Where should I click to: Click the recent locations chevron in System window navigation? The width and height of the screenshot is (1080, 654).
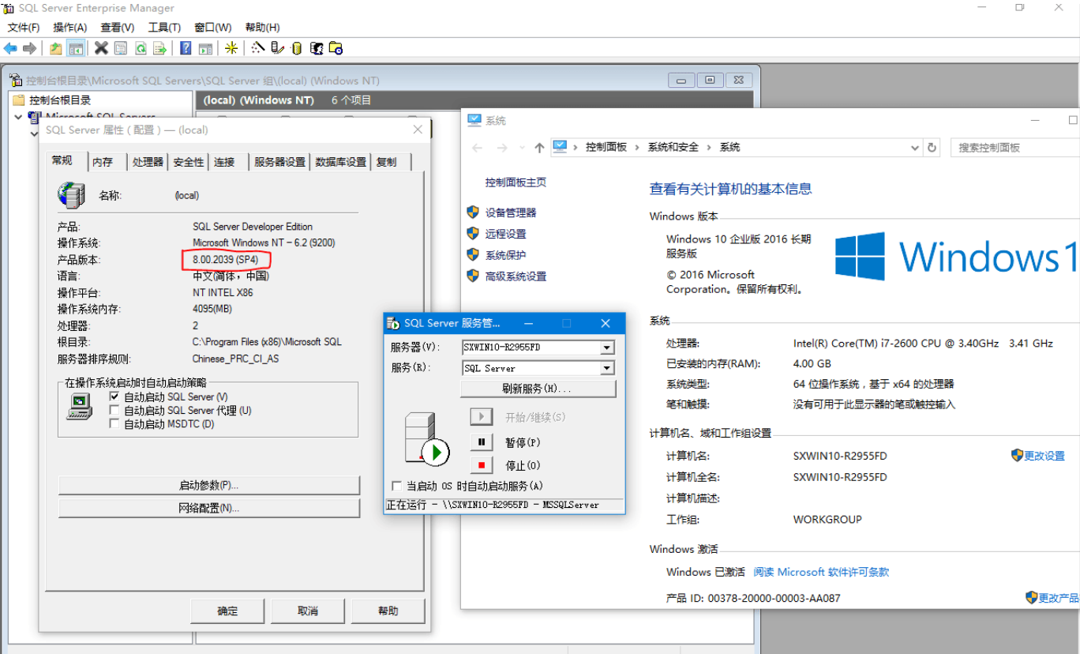(521, 148)
